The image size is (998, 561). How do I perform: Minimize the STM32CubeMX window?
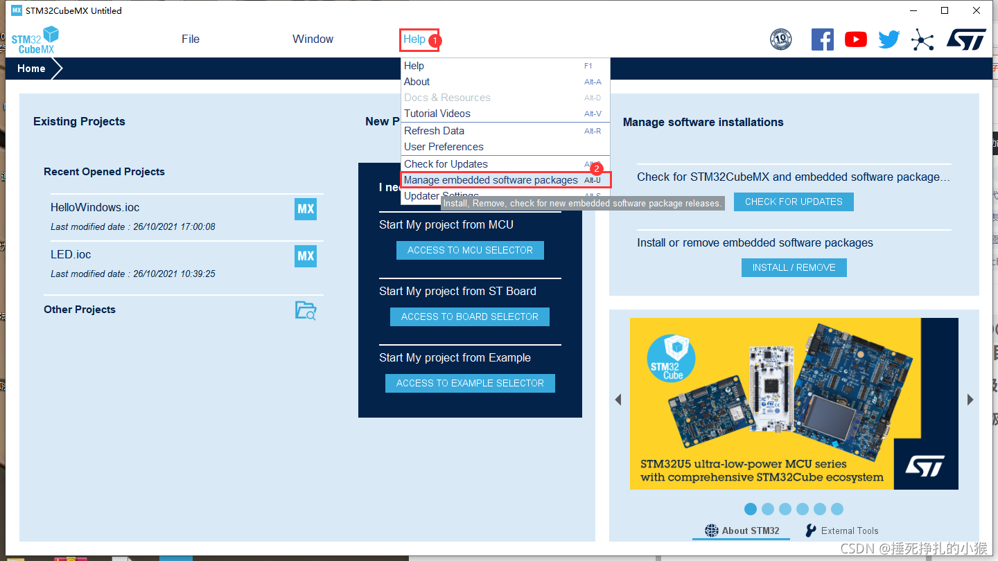(x=913, y=10)
